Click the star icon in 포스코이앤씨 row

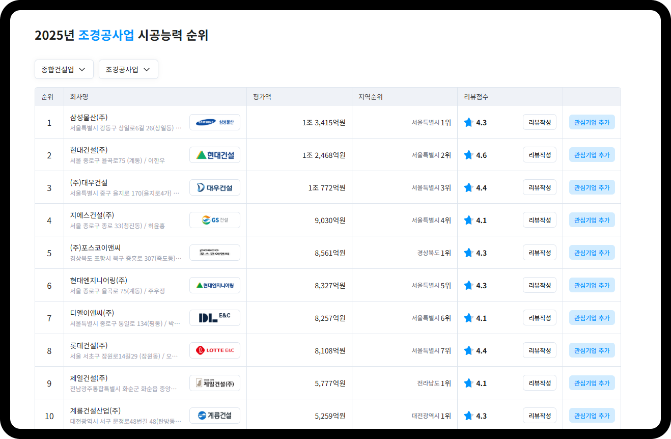tap(468, 253)
